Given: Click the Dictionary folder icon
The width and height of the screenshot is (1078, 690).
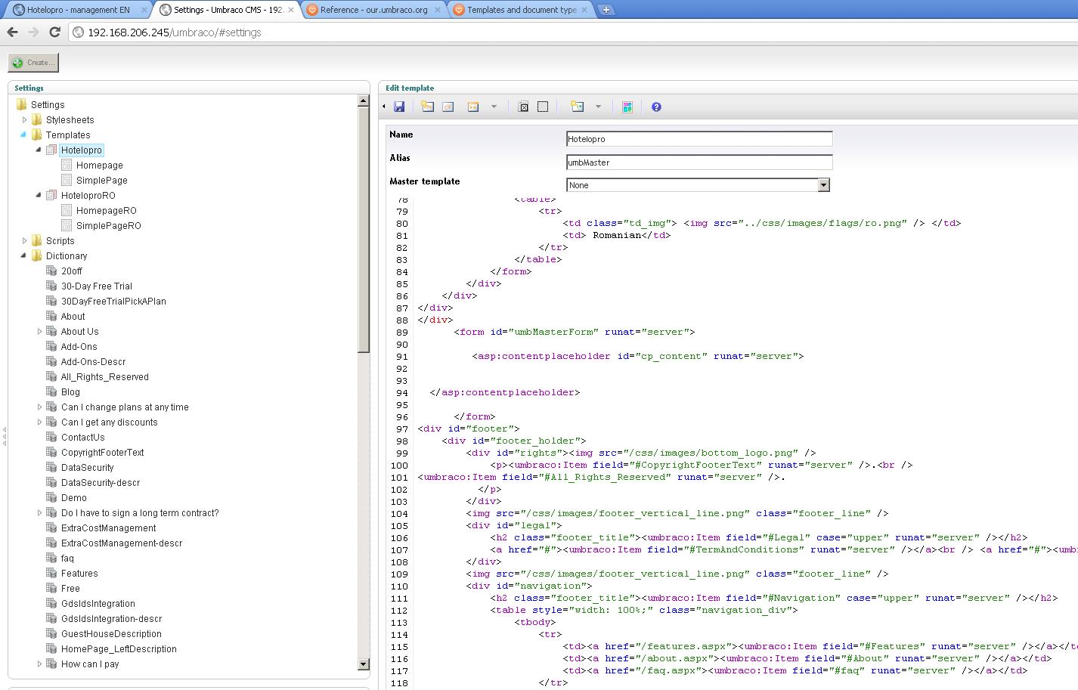Looking at the screenshot, I should (x=37, y=255).
